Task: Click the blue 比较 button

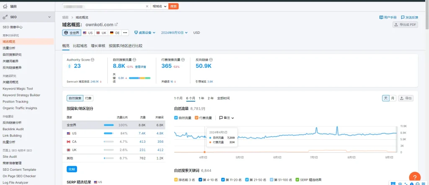Action: (x=72, y=169)
